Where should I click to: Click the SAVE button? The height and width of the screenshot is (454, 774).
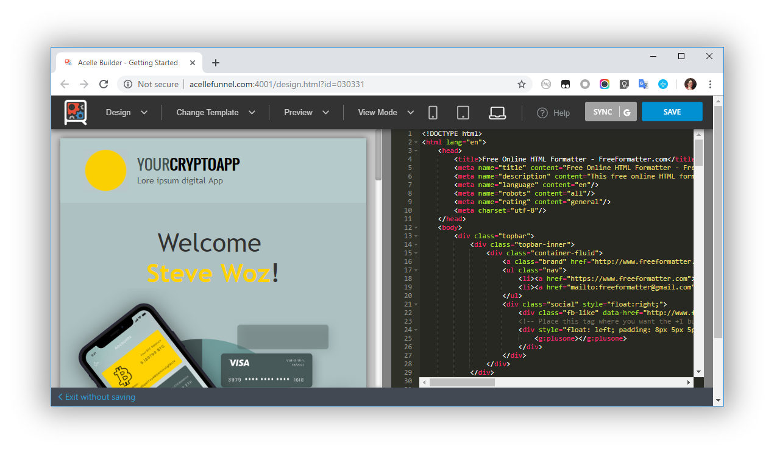click(x=672, y=112)
